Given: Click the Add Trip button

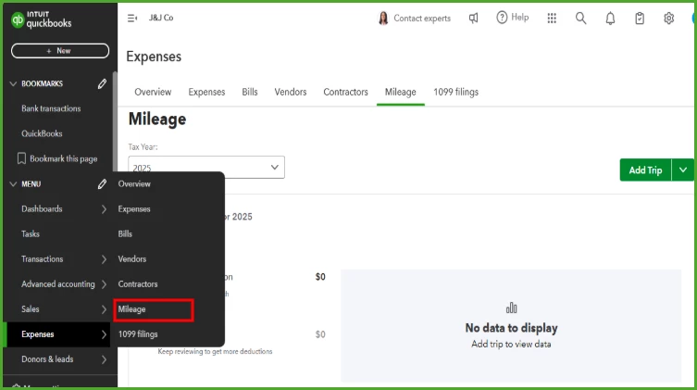Looking at the screenshot, I should tap(645, 170).
